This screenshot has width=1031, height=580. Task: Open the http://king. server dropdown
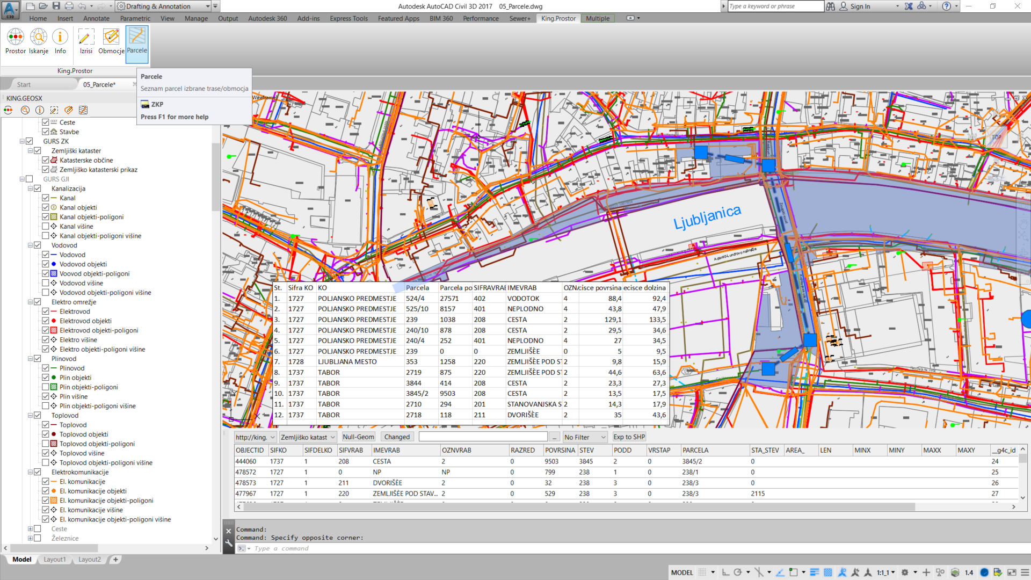255,437
